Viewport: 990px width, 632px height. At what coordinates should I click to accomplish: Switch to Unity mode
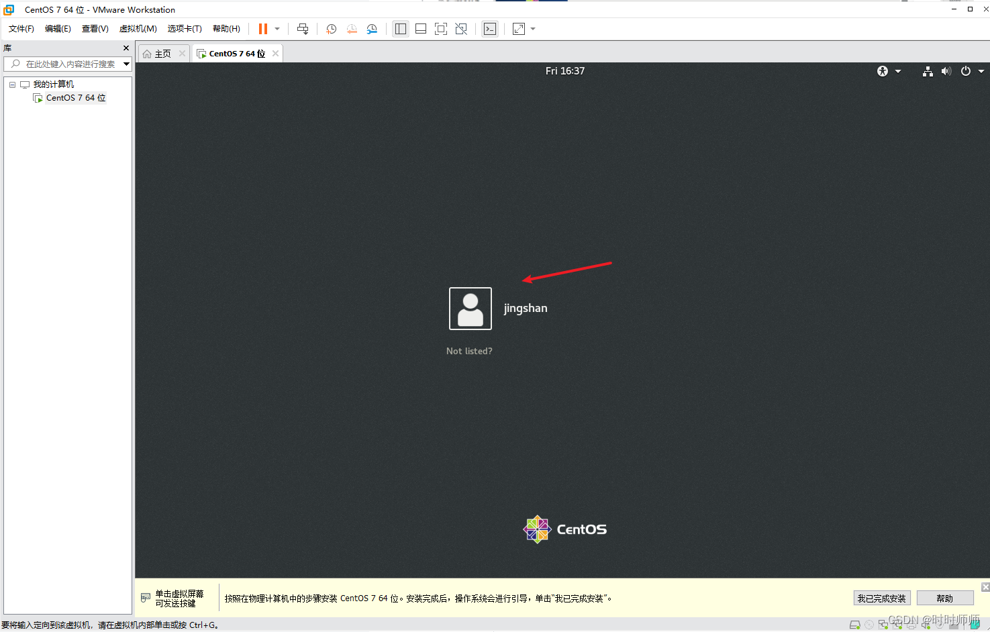[x=461, y=29]
